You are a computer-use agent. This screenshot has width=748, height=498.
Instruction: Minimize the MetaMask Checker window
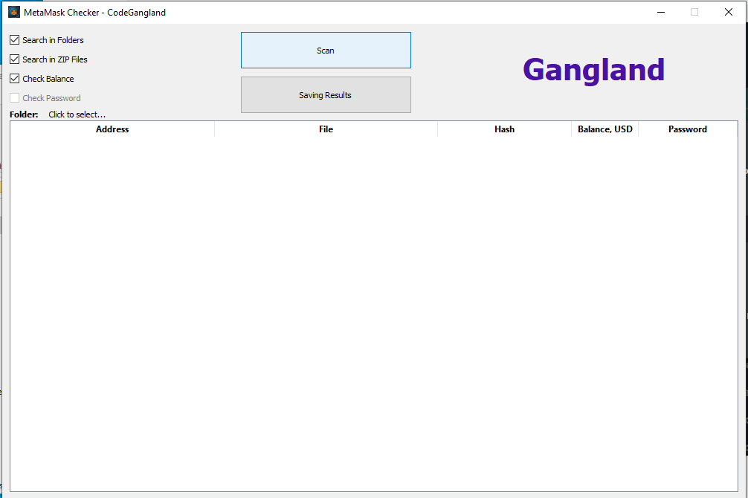660,12
